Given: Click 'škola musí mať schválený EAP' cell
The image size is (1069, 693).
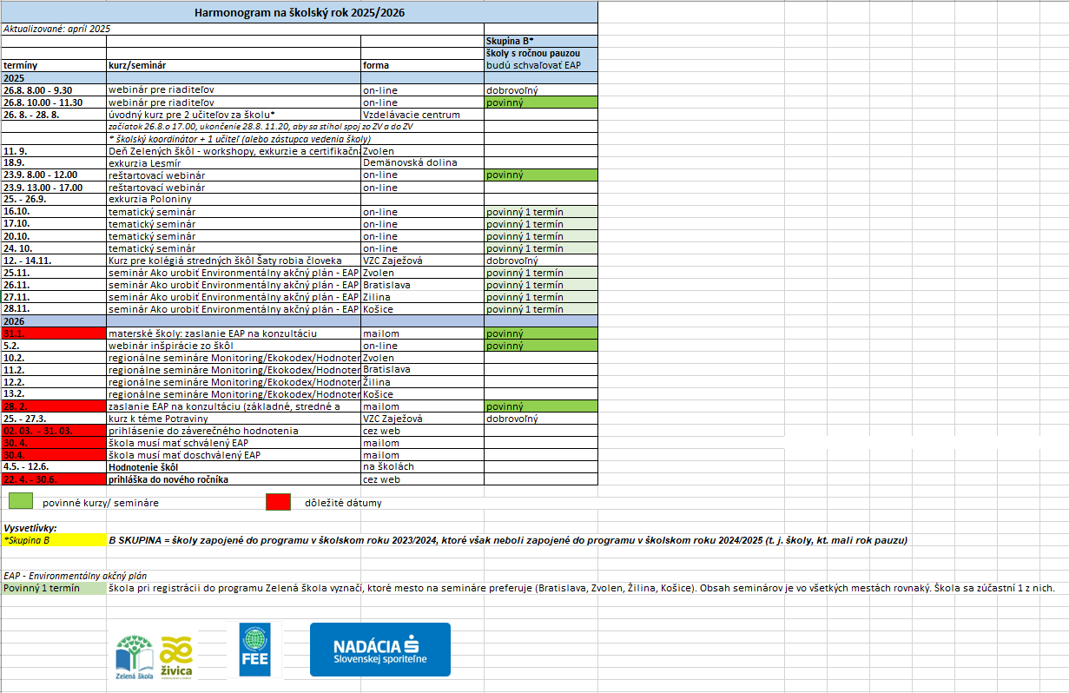Looking at the screenshot, I should click(x=233, y=442).
